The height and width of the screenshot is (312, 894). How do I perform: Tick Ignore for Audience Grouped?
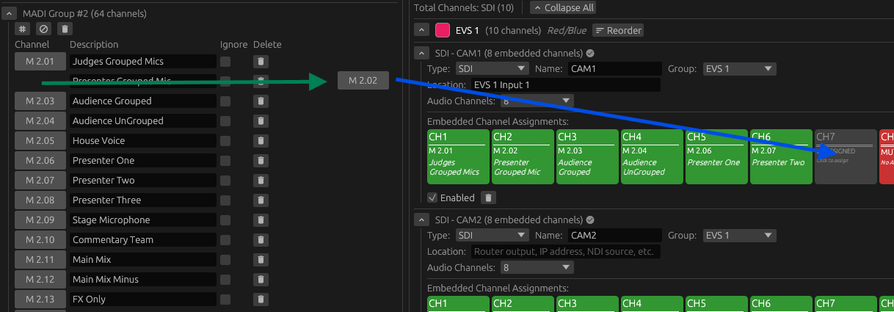pos(225,101)
